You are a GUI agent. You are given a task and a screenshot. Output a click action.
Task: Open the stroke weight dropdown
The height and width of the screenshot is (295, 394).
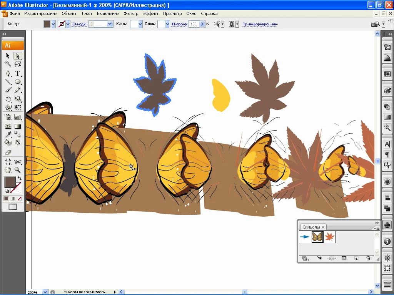[x=110, y=24]
